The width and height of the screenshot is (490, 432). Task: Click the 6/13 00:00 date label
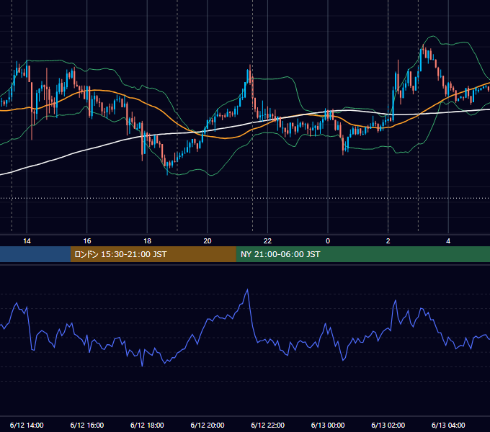pyautogui.click(x=328, y=425)
